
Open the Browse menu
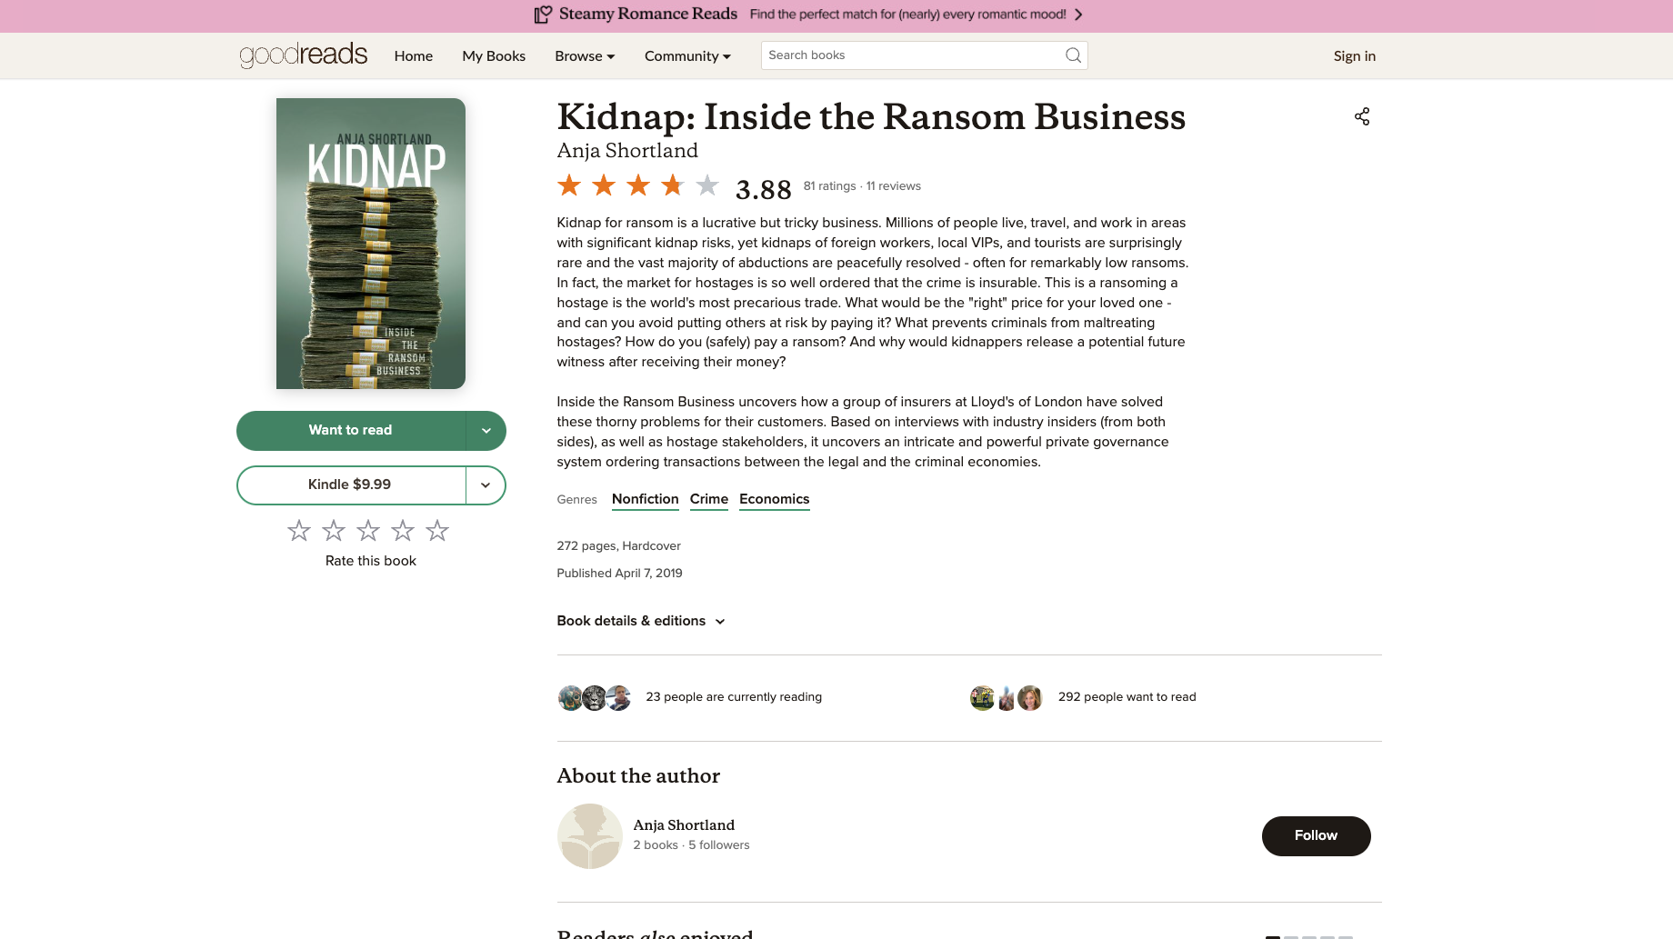click(585, 56)
